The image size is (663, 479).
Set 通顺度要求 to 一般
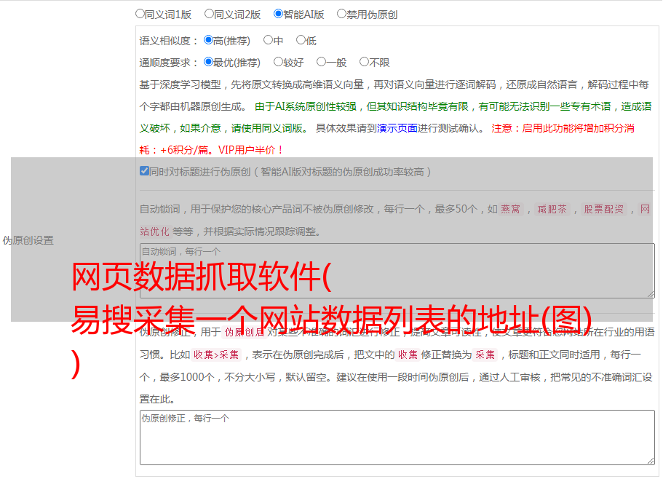point(321,62)
